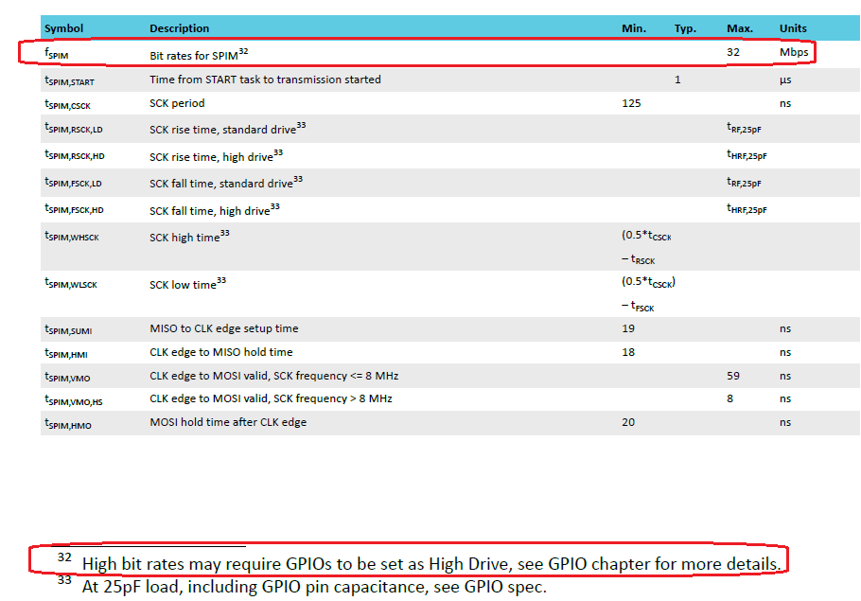Click the Description column header

(179, 28)
